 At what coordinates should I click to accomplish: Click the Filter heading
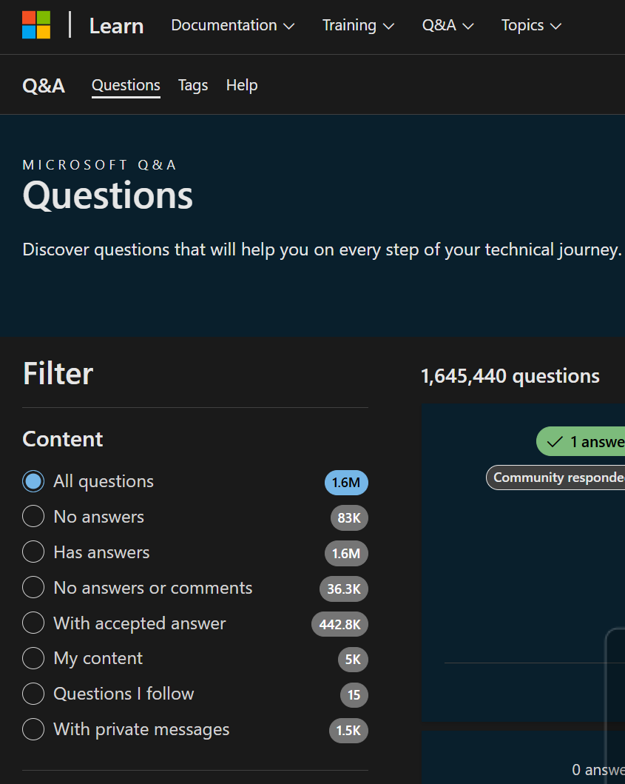point(58,374)
